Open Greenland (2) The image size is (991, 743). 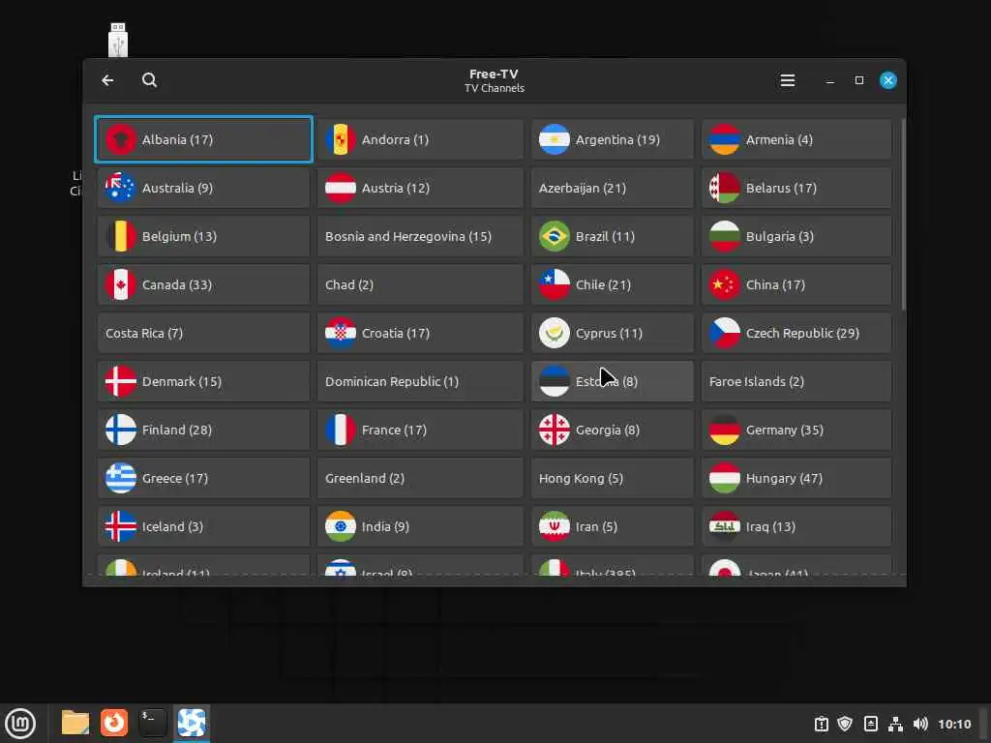tap(420, 478)
